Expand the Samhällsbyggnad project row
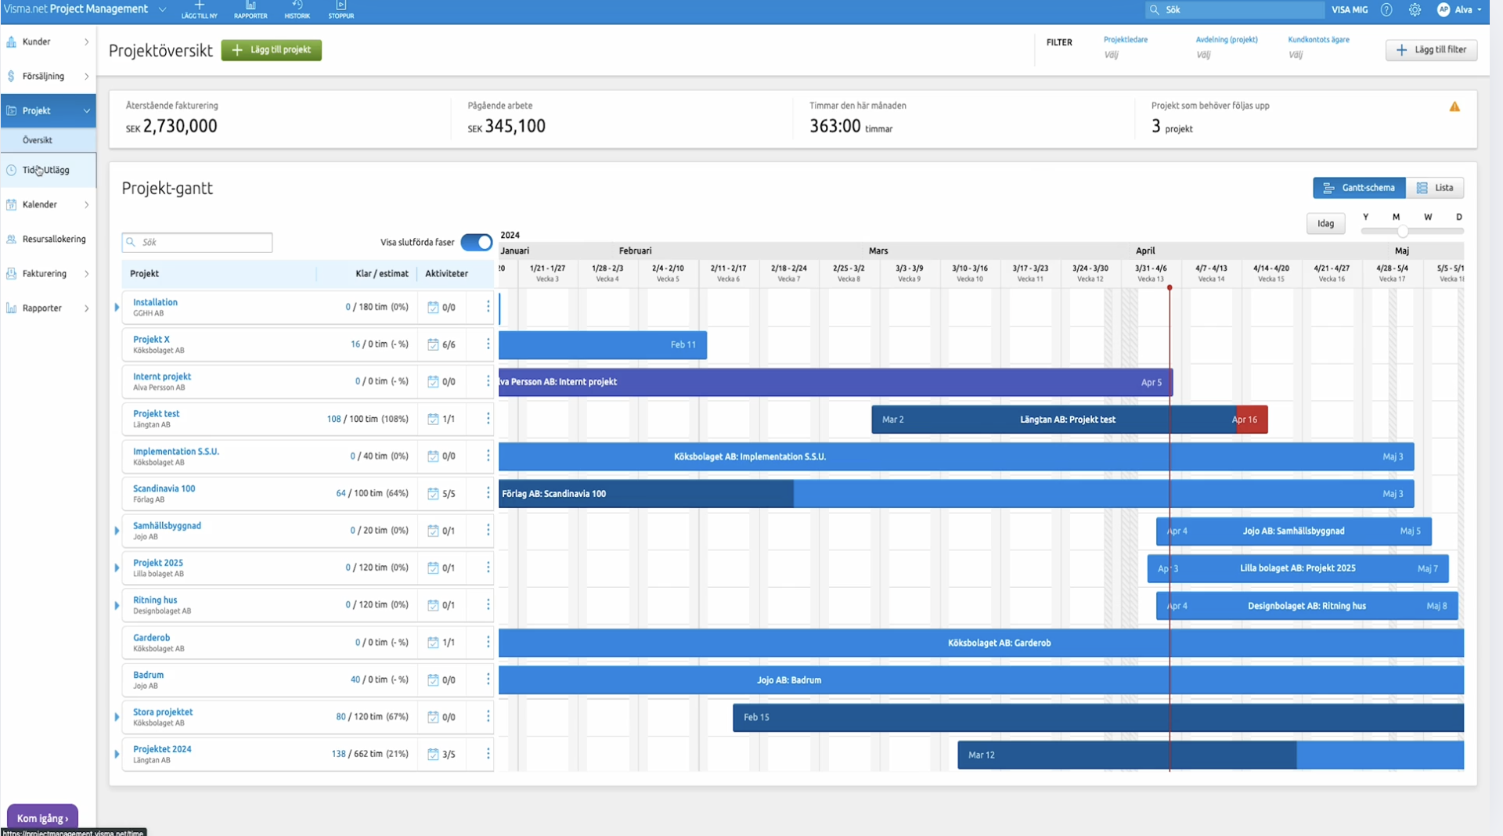Image resolution: width=1503 pixels, height=836 pixels. (117, 531)
